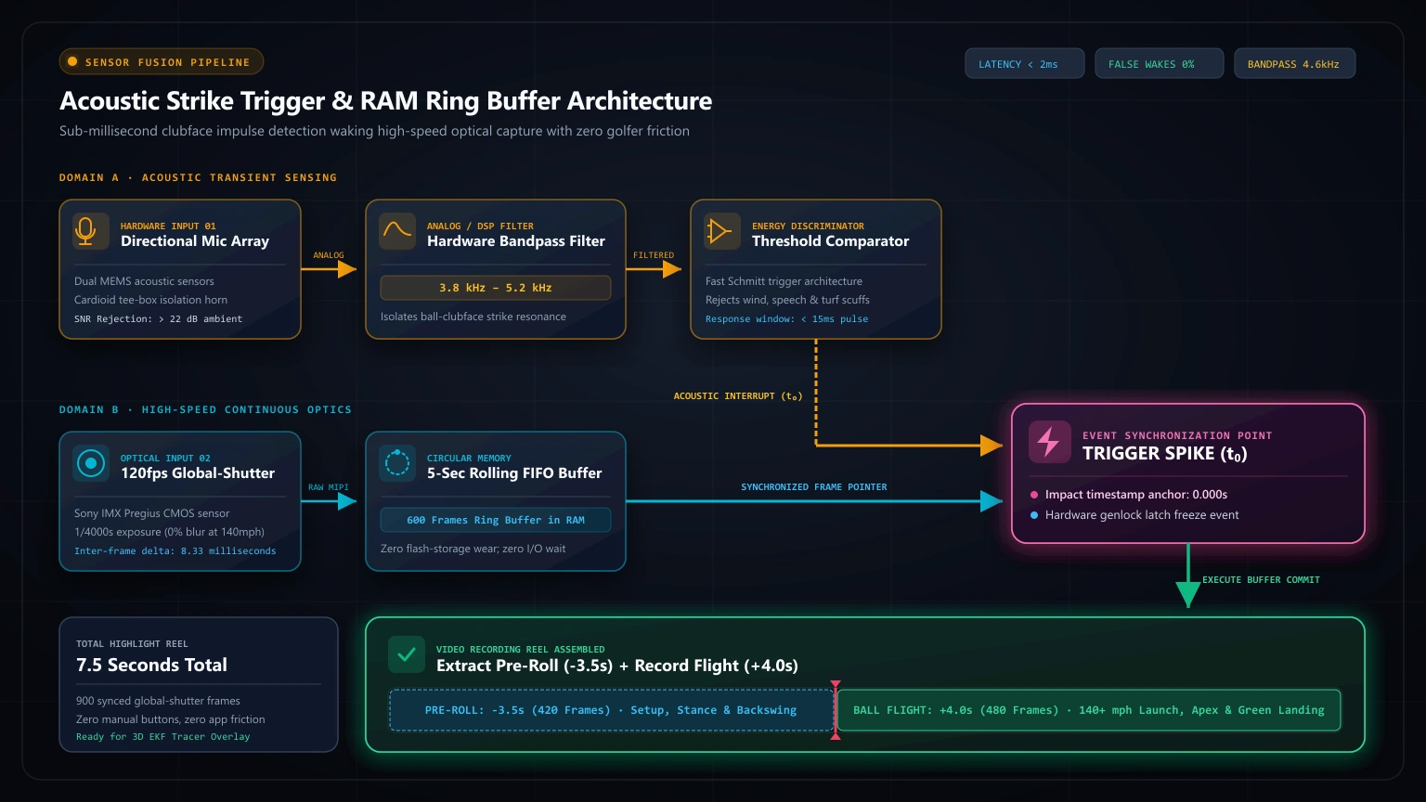
Task: Click 'DOMAIN B · HIGH-SPEED CONTINUOUS OPTICS' section label
Action: click(x=205, y=409)
